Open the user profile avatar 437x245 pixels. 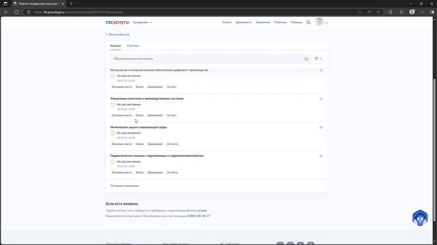320,22
